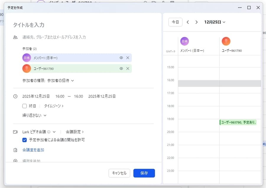Toggle visibility eye for ユーザー961790
Image resolution: width=266 pixels, height=188 pixels.
tap(121, 69)
